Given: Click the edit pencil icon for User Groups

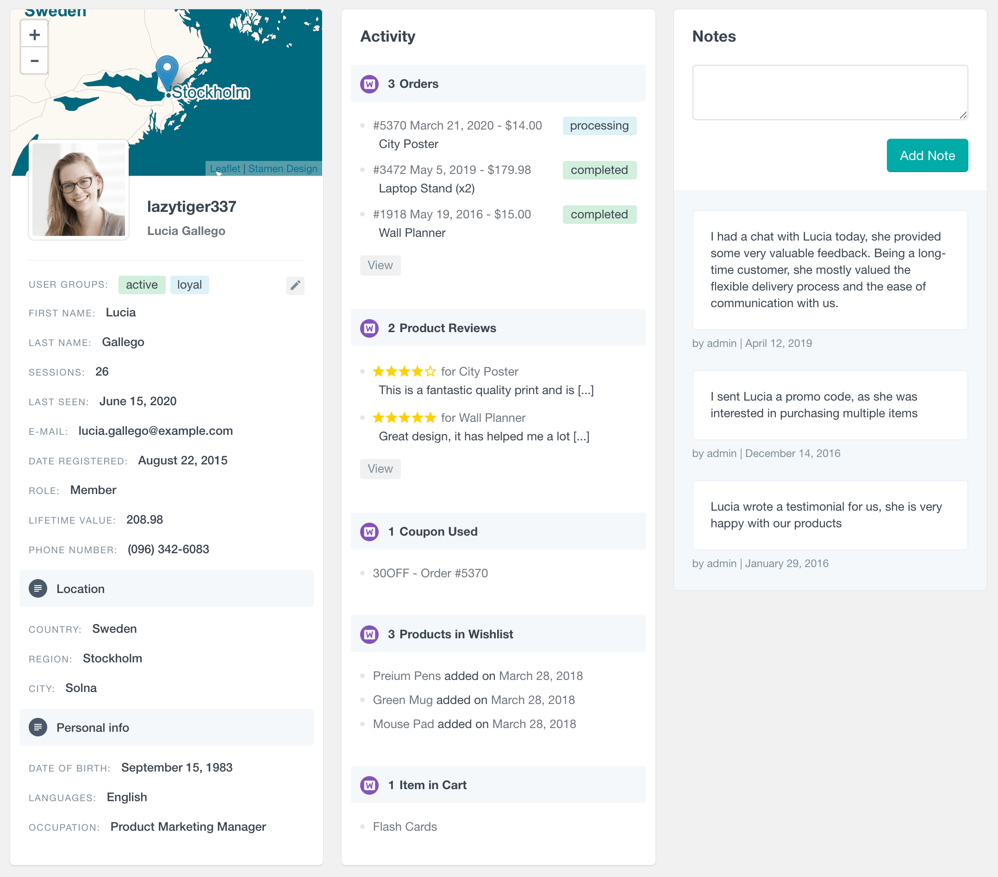Looking at the screenshot, I should tap(295, 285).
